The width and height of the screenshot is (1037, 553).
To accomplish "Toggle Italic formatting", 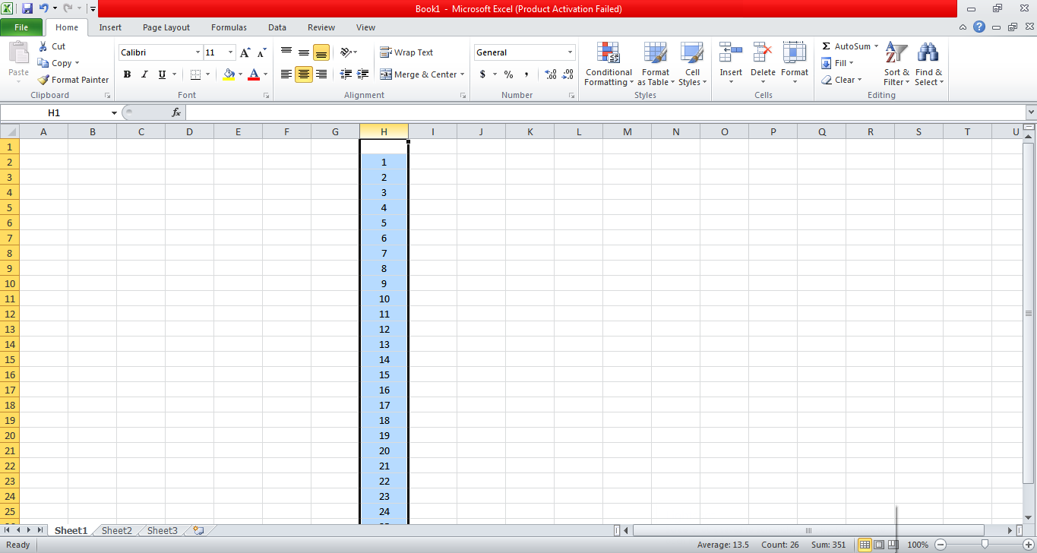I will pos(144,74).
